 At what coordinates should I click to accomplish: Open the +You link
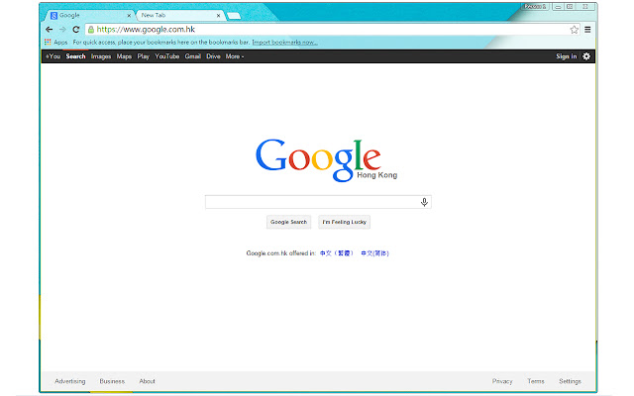tap(53, 56)
